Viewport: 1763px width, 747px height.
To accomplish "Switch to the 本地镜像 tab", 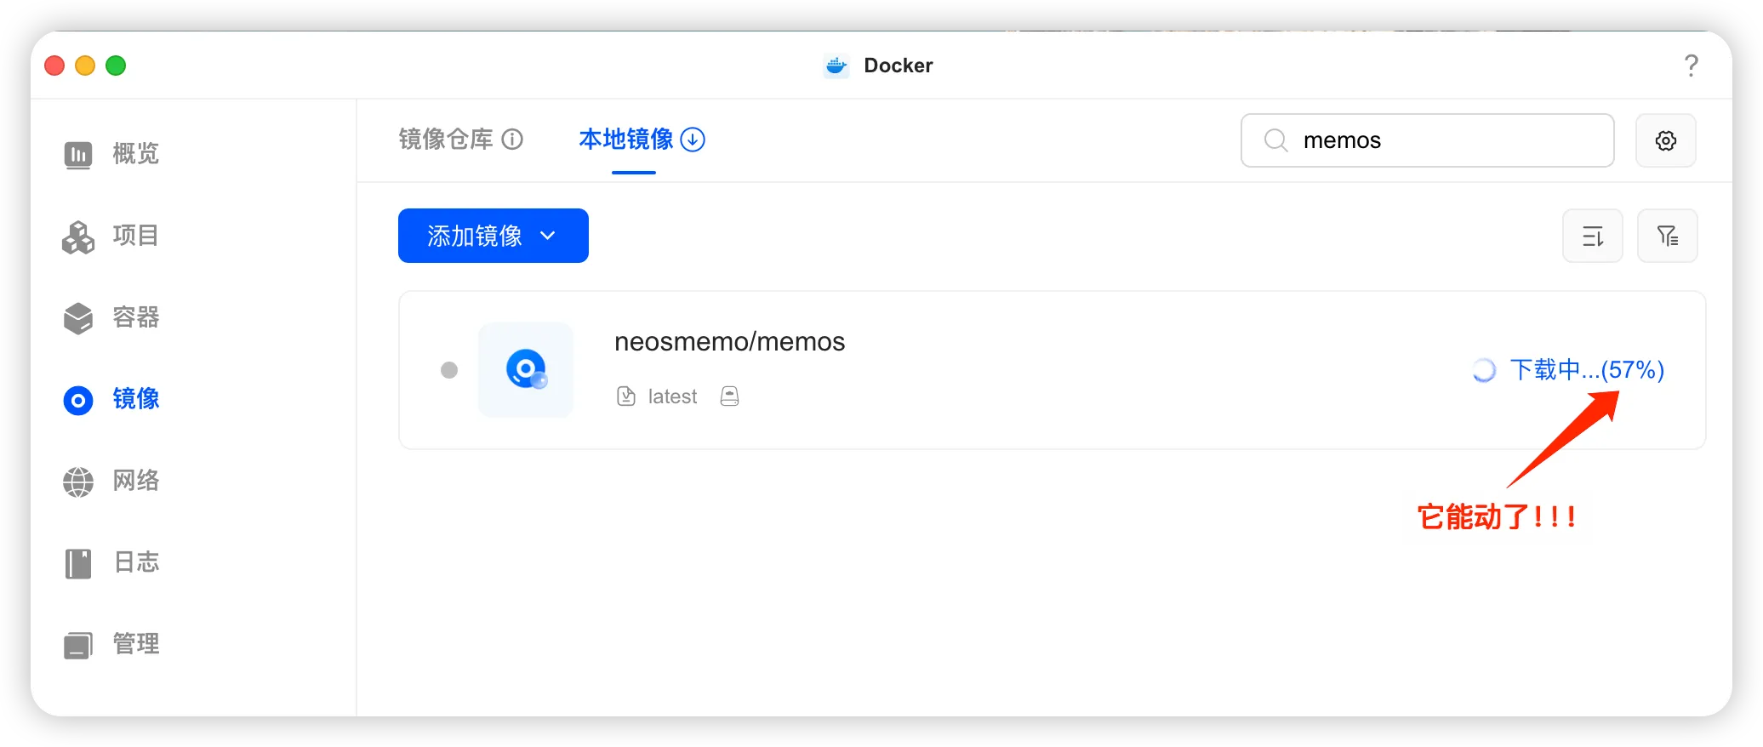I will tap(626, 139).
